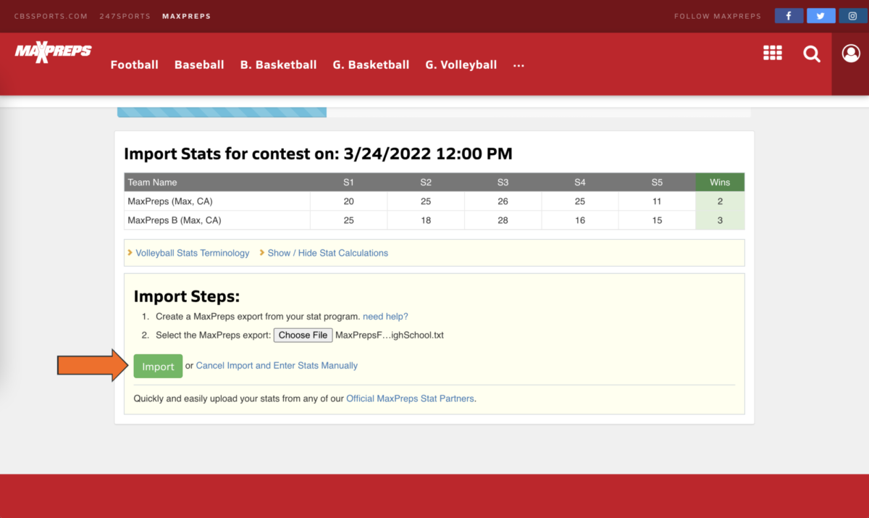Screen dimensions: 869x518
Task: Open the apps grid menu icon
Action: tap(773, 53)
